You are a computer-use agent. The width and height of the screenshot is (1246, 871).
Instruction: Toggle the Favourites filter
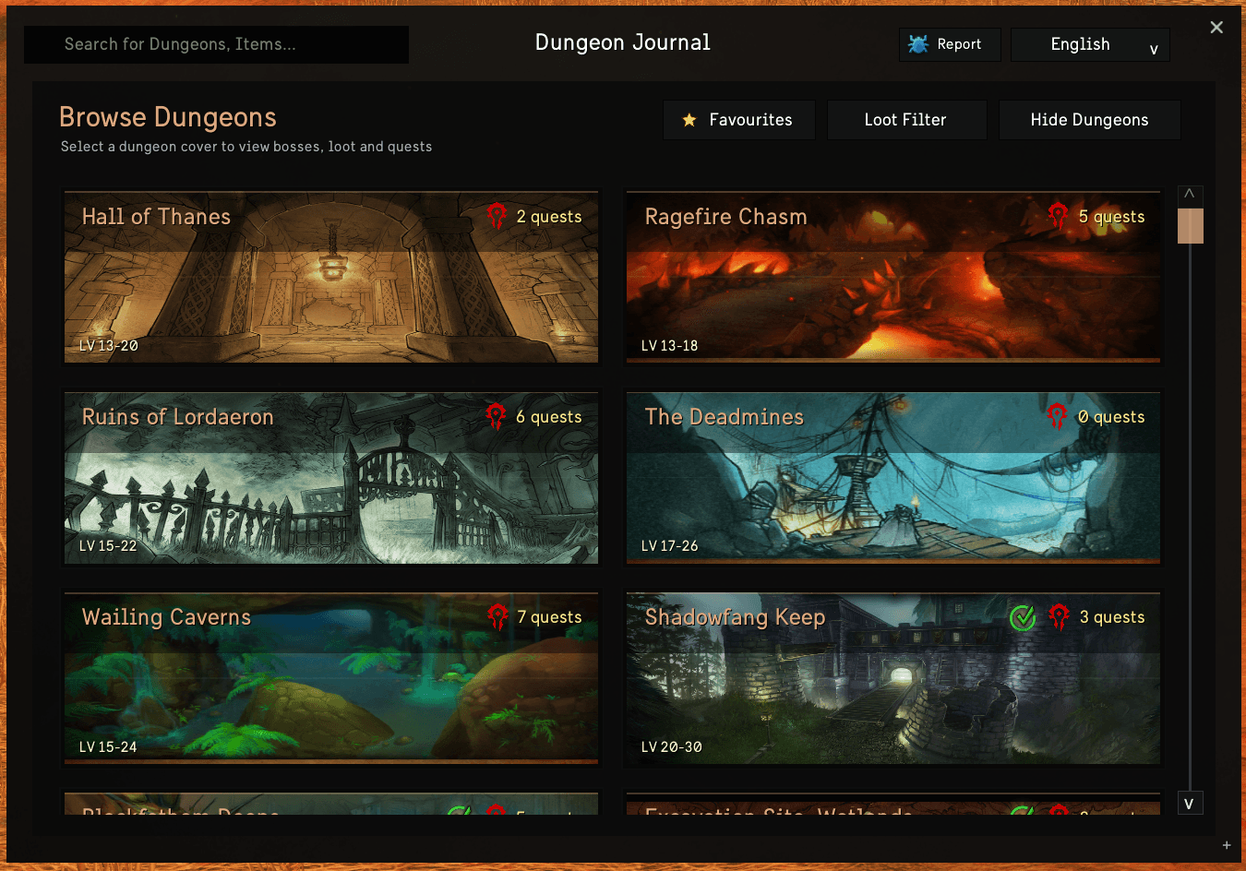[x=739, y=120]
